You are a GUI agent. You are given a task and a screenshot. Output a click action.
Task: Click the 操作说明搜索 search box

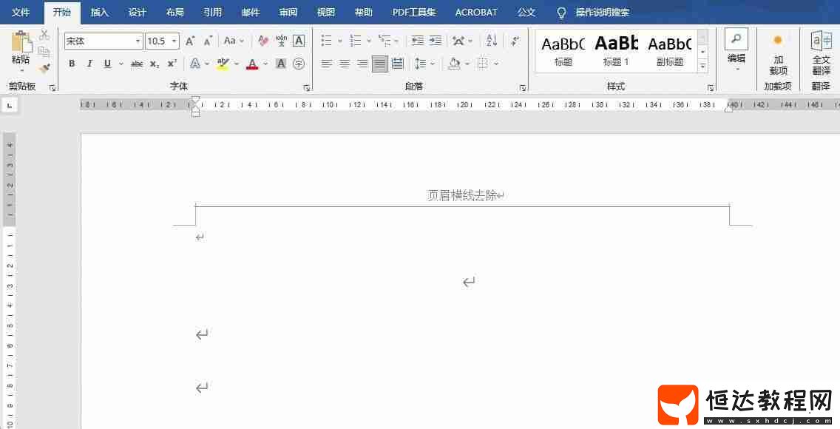coord(603,12)
